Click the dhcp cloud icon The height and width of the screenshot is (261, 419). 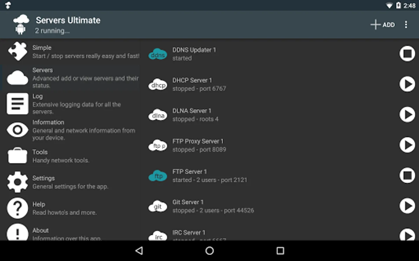[x=158, y=85]
